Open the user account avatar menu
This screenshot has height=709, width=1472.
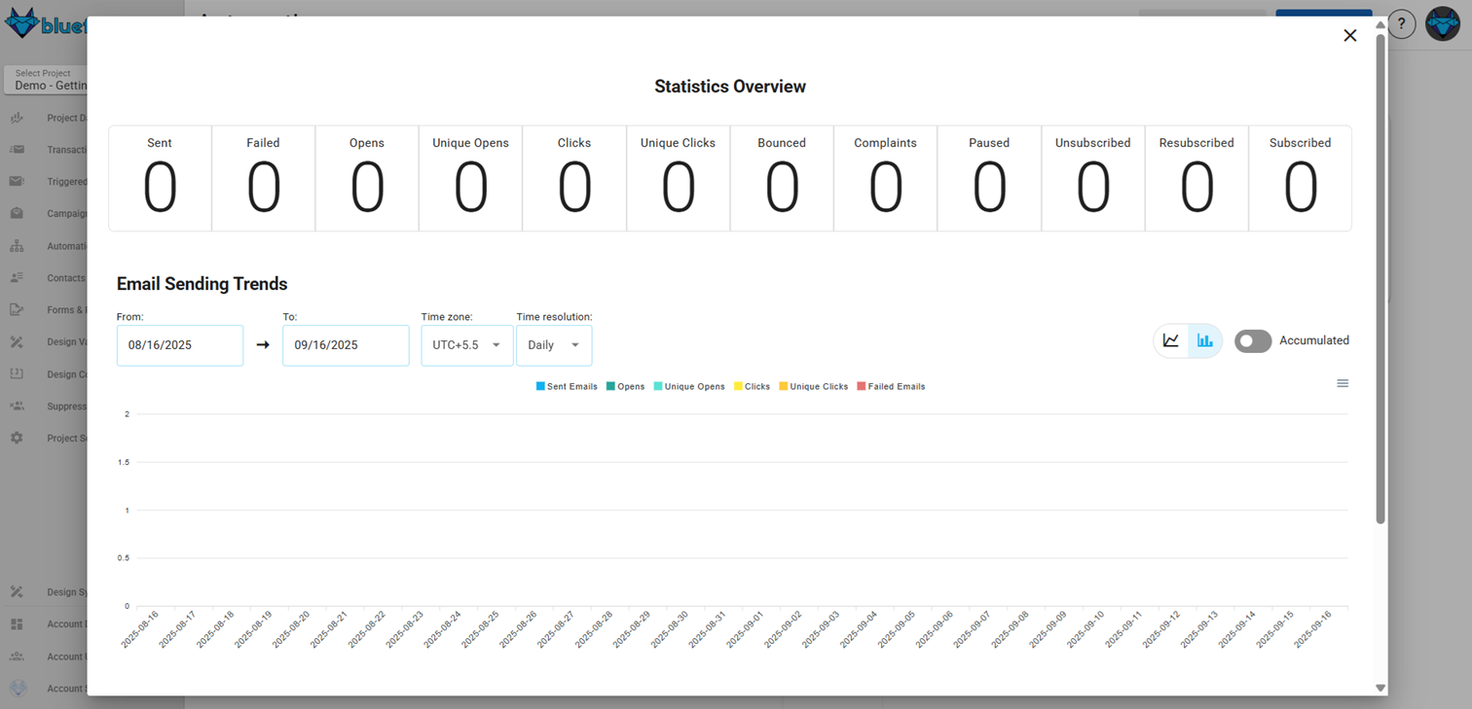click(x=1442, y=23)
